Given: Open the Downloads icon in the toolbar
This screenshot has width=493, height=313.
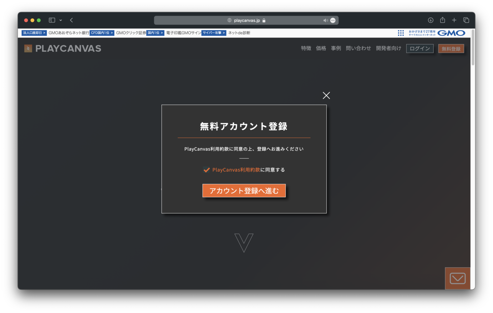Looking at the screenshot, I should click(x=430, y=20).
